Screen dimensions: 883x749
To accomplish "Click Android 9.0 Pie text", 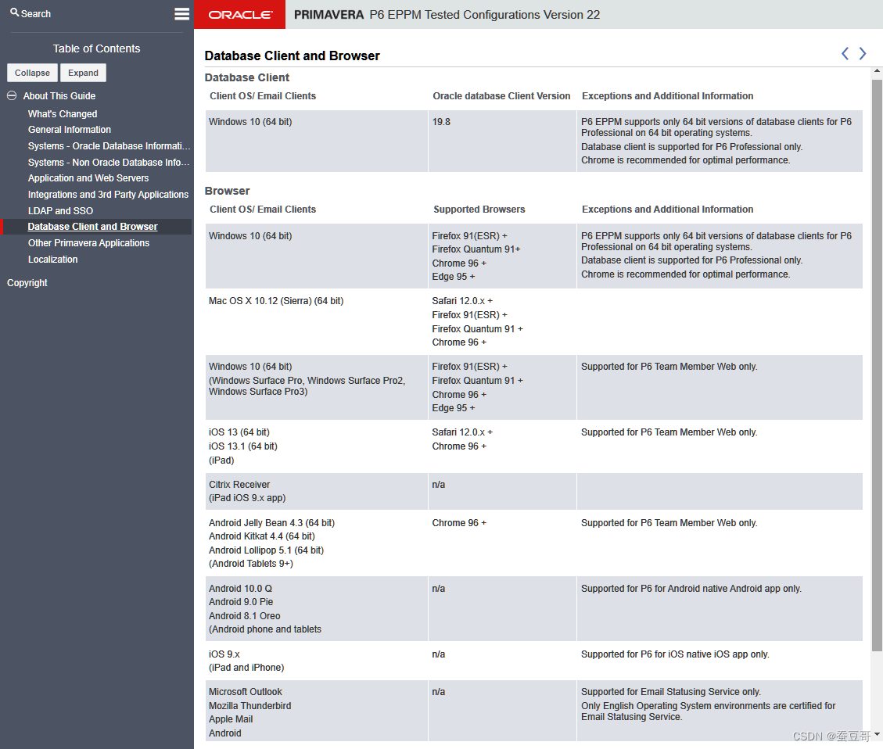I will pos(241,602).
